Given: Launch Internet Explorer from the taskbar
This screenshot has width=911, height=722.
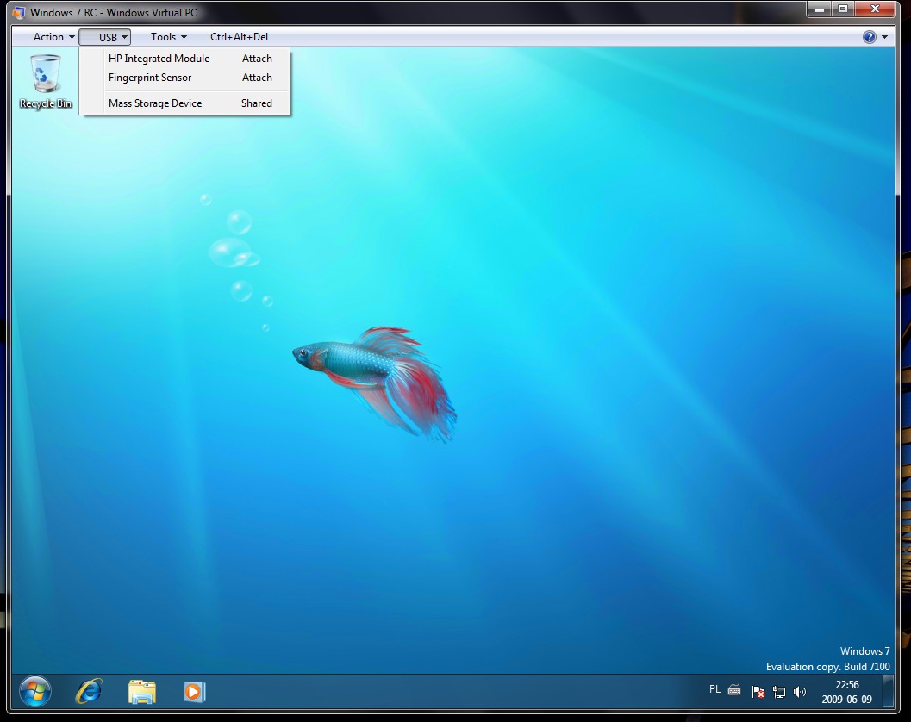Looking at the screenshot, I should pos(89,691).
